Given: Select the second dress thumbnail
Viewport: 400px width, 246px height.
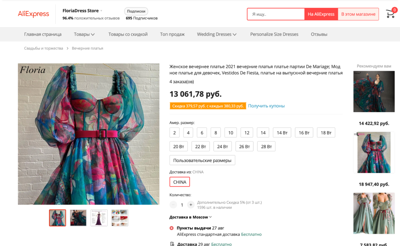Looking at the screenshot, I should pyautogui.click(x=78, y=218).
